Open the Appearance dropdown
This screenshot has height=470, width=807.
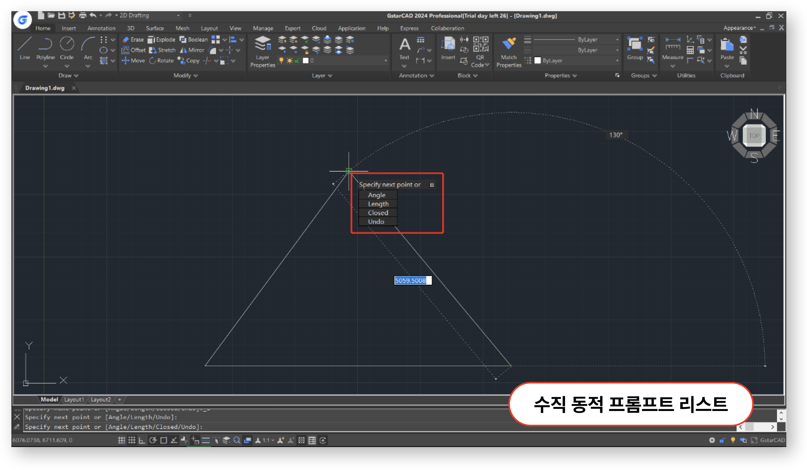coord(739,28)
